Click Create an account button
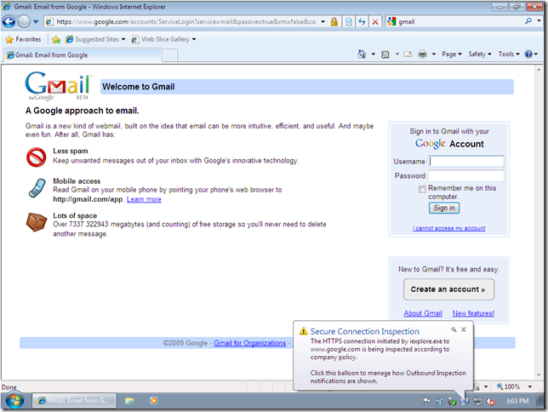The height and width of the screenshot is (412, 548). tap(448, 289)
